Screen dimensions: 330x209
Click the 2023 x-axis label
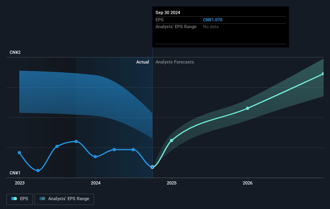(x=20, y=183)
